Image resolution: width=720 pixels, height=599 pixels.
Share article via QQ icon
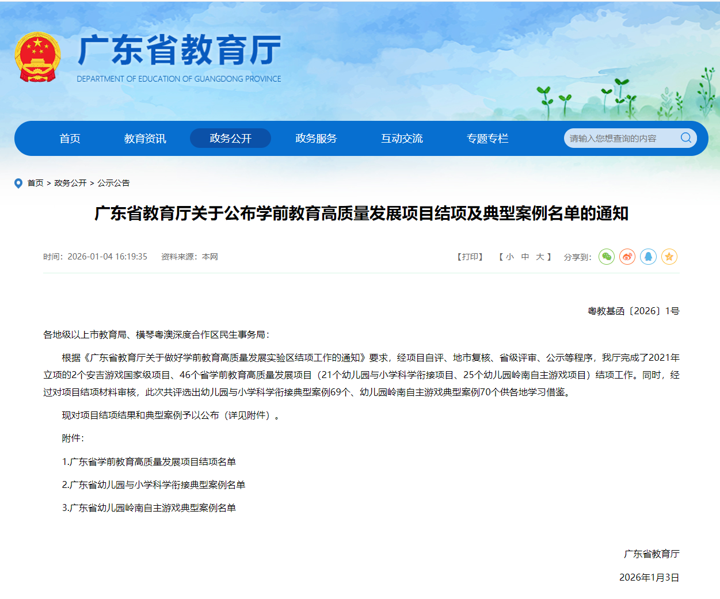tap(648, 257)
